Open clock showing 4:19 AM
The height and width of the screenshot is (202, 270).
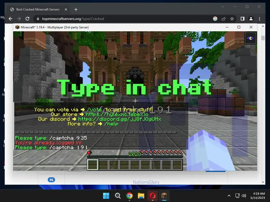(x=258, y=196)
